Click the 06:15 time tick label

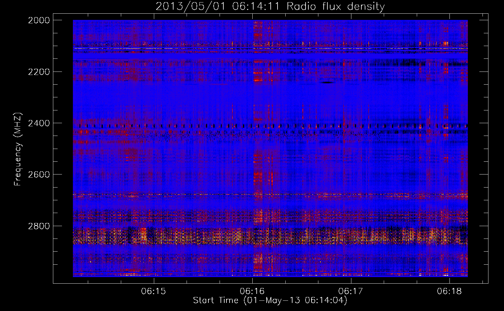(154, 291)
